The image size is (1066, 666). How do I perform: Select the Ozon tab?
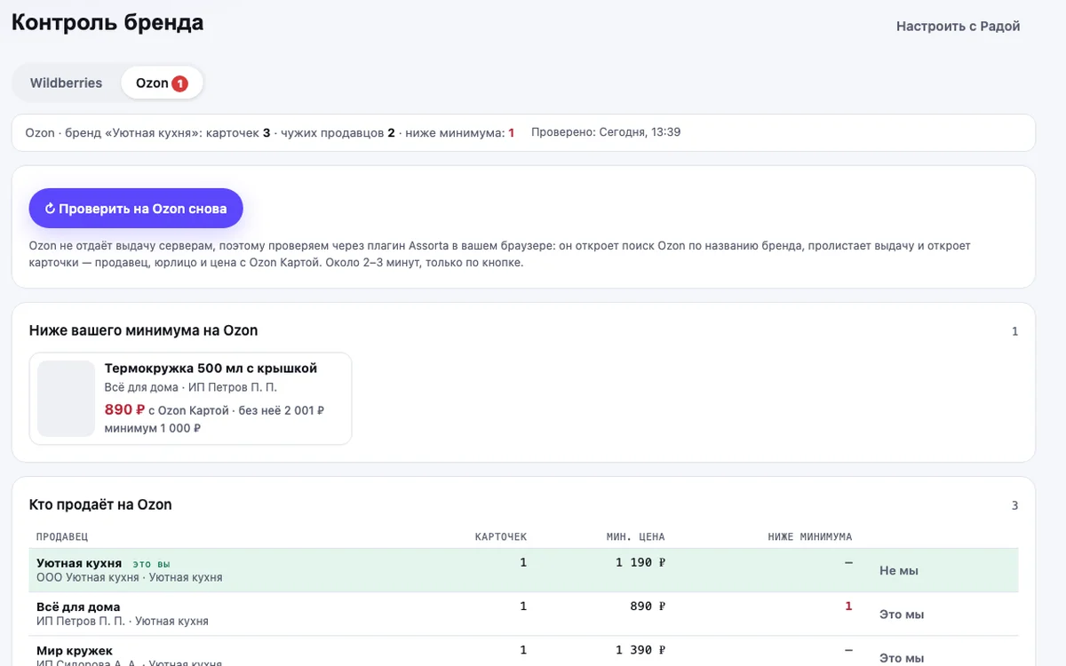(162, 83)
